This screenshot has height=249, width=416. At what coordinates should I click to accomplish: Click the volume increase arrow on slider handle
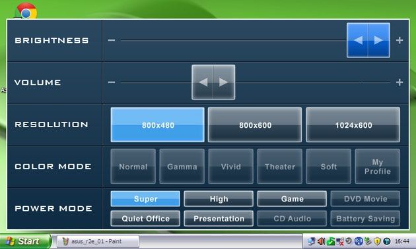tap(224, 82)
